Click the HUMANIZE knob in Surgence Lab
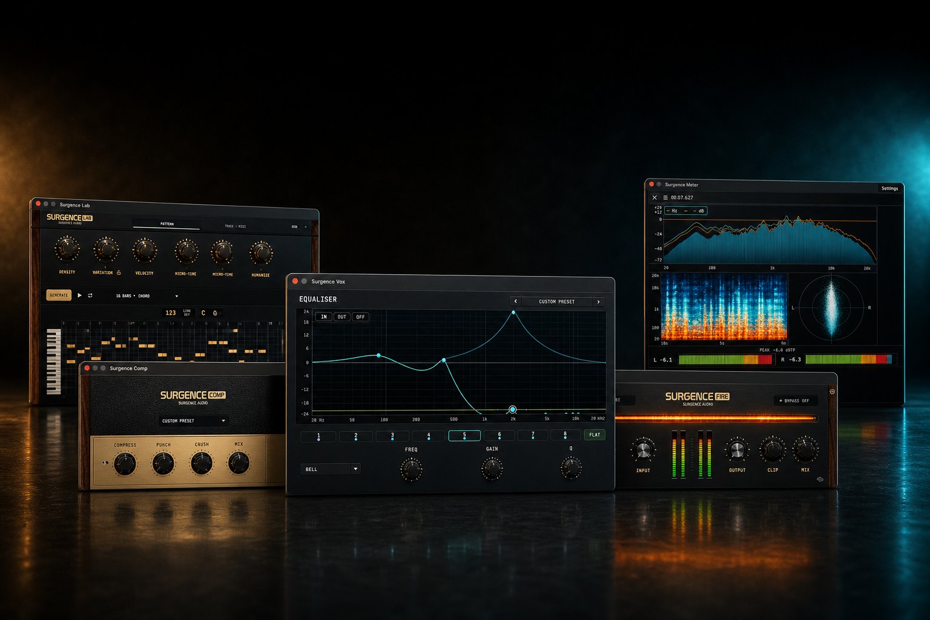This screenshot has width=930, height=620. (262, 252)
